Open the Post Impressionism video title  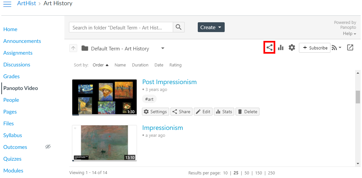coord(170,82)
